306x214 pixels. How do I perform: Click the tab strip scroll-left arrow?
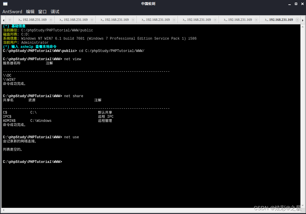(4, 20)
